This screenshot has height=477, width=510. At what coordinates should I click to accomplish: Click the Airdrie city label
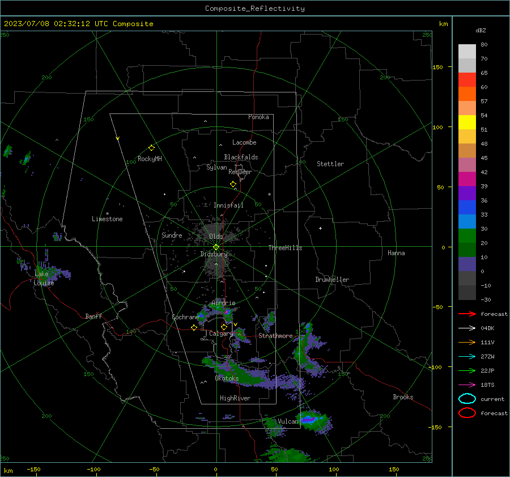point(223,303)
